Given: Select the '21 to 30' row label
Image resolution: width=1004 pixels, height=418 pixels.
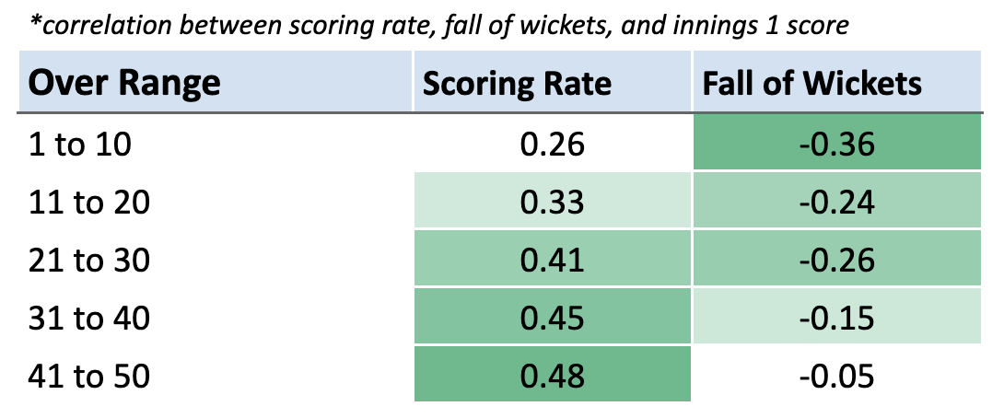Looking at the screenshot, I should coord(90,261).
